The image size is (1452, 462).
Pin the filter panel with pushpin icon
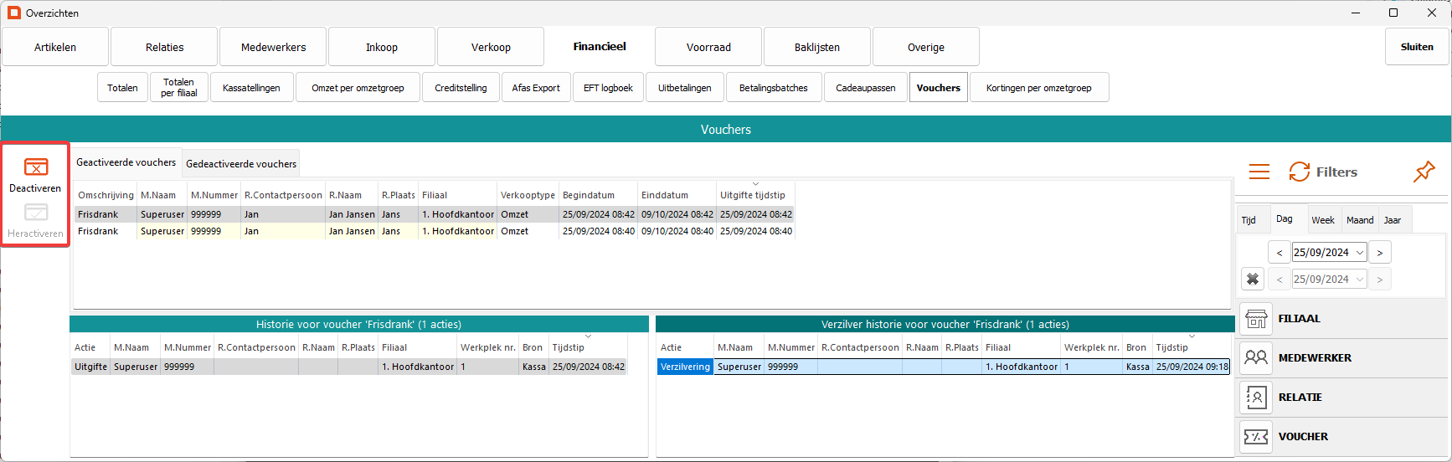tap(1424, 172)
